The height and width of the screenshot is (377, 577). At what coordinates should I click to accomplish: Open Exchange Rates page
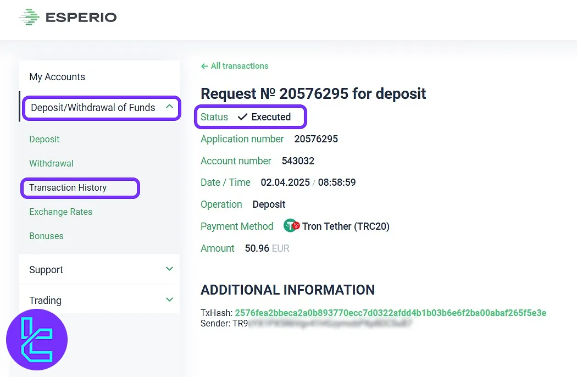(60, 212)
